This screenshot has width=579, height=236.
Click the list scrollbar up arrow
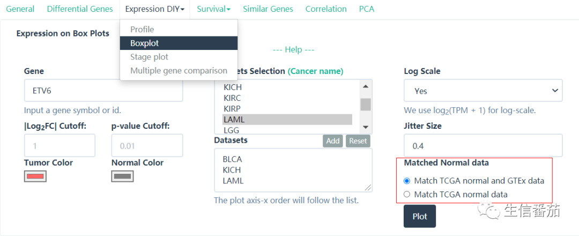point(366,86)
